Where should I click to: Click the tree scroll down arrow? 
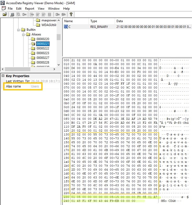pos(59,65)
